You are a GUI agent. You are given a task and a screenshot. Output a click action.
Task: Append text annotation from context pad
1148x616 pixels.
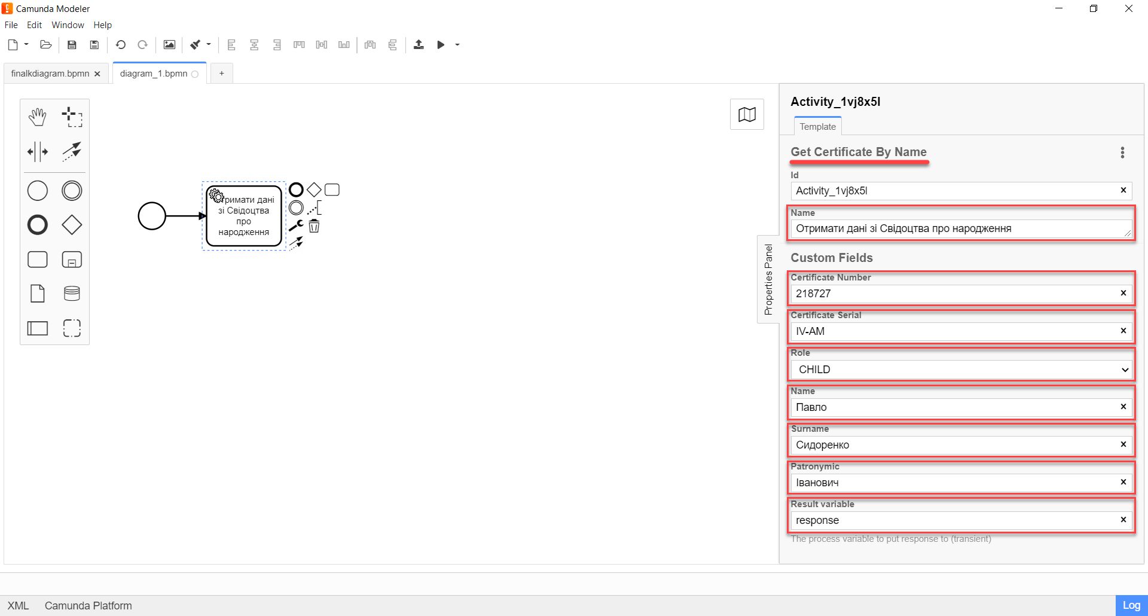(x=314, y=208)
